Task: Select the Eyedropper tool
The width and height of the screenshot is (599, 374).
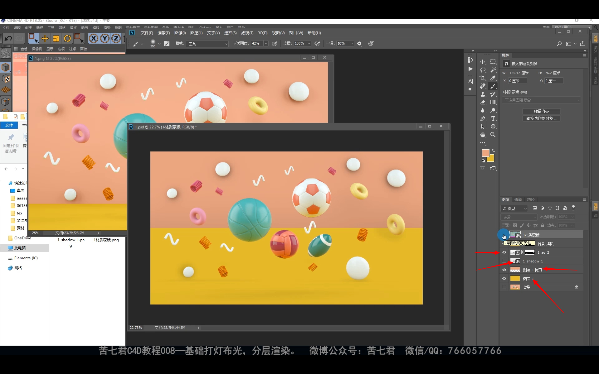Action: click(493, 78)
